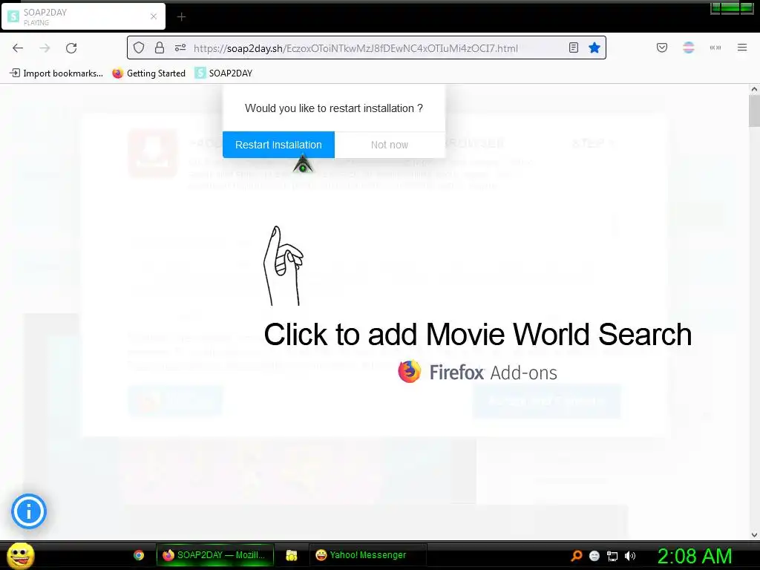
Task: Click the orange search tray icon
Action: [576, 556]
